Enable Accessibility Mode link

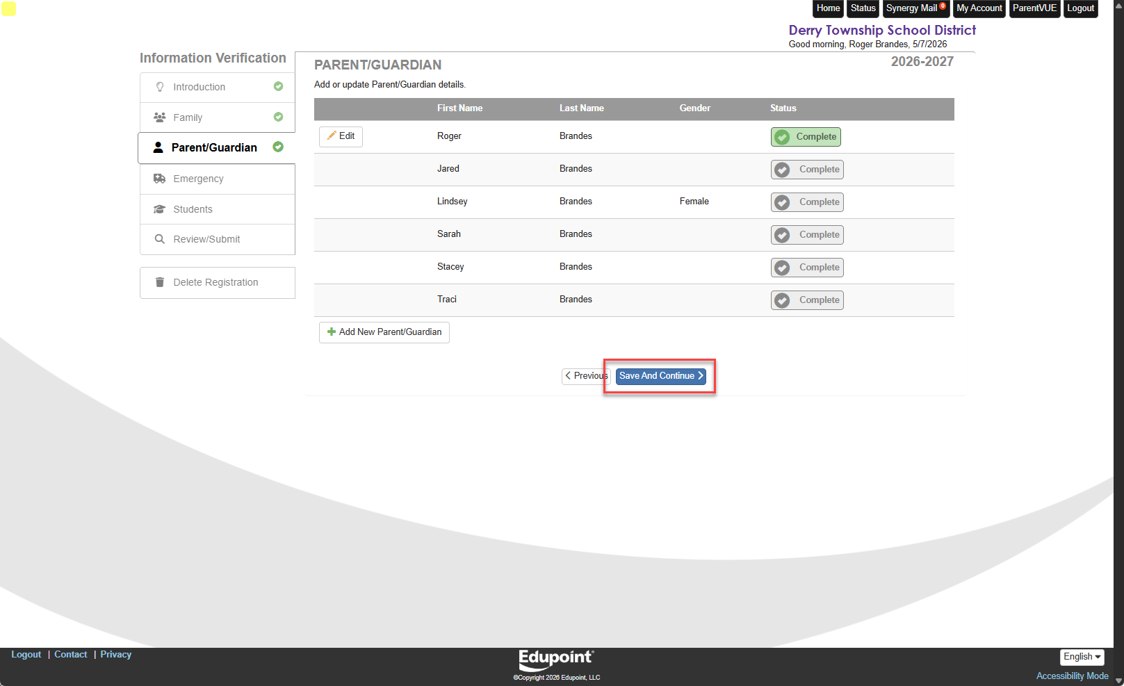(1073, 676)
